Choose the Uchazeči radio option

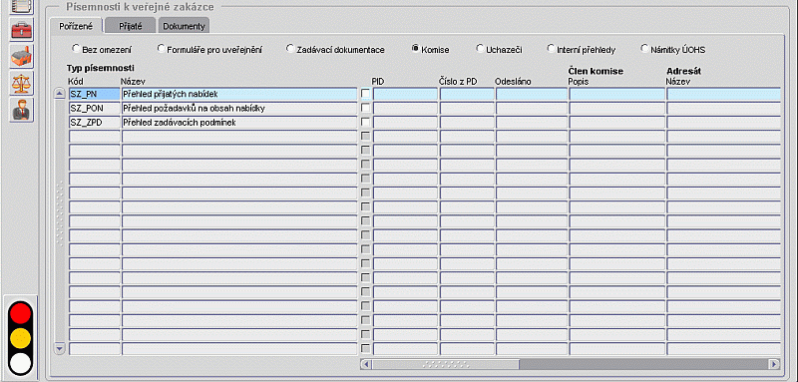pos(480,49)
